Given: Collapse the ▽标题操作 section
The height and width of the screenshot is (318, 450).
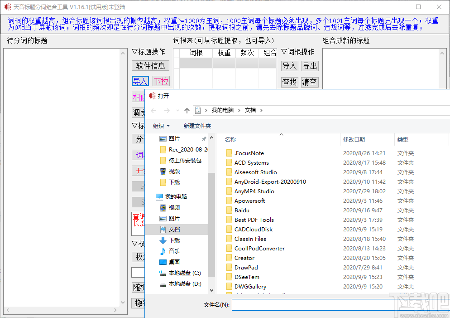Looking at the screenshot, I should pyautogui.click(x=148, y=52).
